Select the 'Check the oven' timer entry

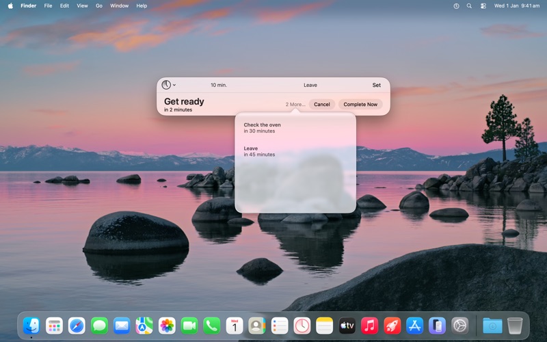point(262,128)
